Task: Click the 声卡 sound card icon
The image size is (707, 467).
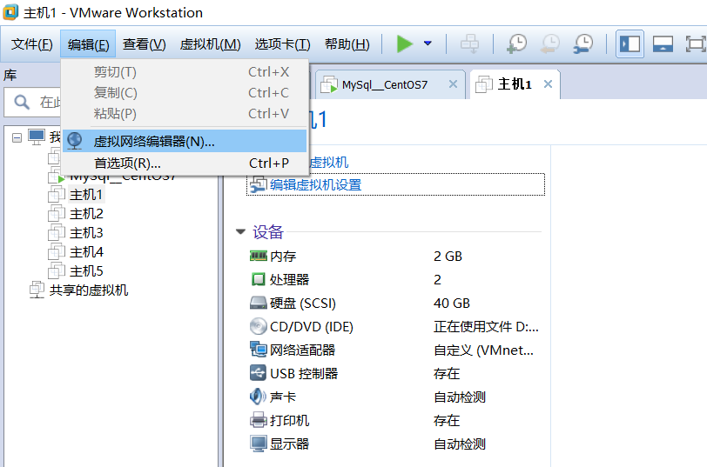Action: (x=259, y=397)
